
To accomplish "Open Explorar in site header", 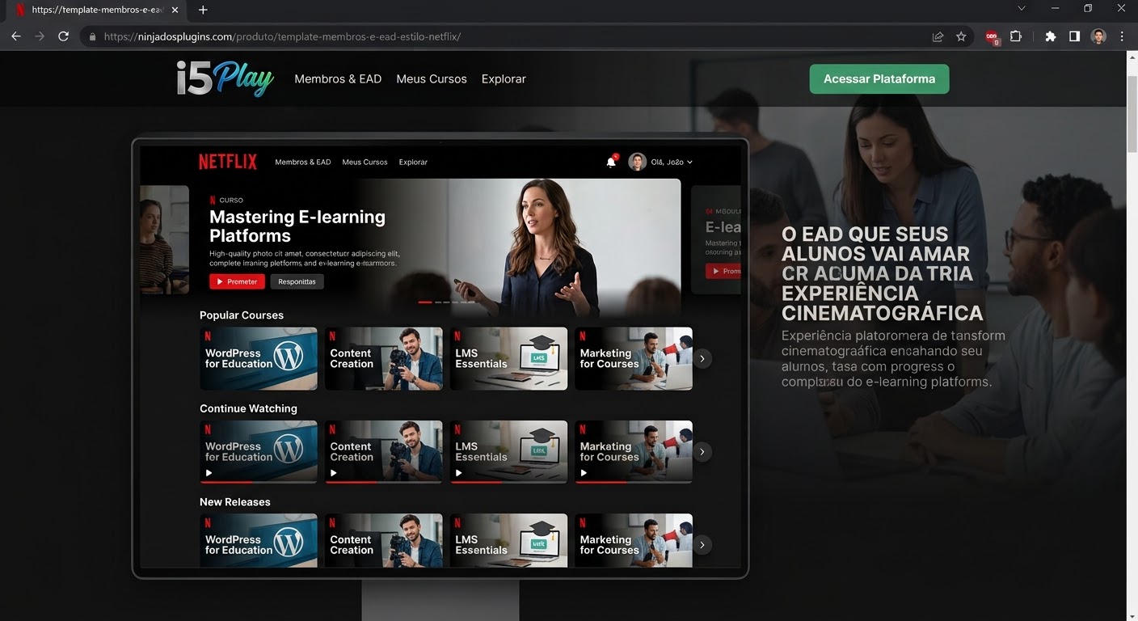I will 504,78.
